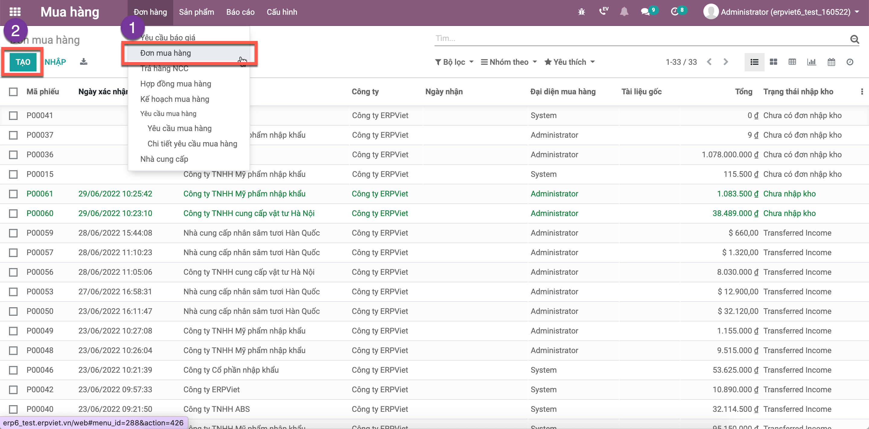
Task: Click in the Tìm... search field
Action: [x=641, y=38]
